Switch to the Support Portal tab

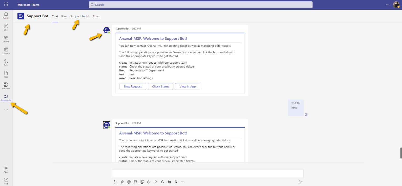(79, 16)
